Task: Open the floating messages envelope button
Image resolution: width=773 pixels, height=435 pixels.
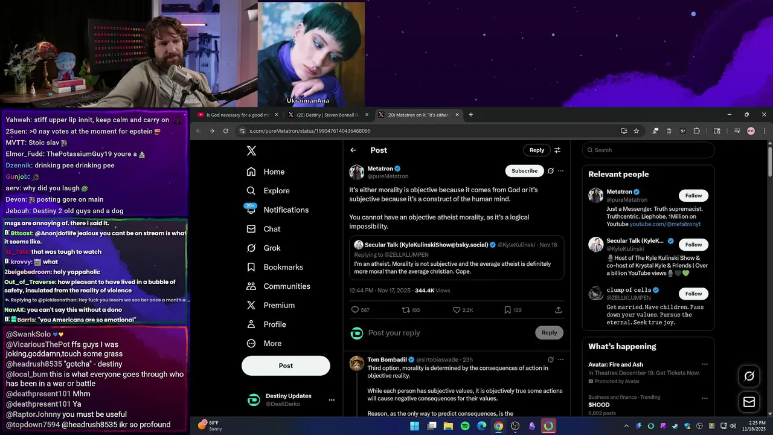Action: 749,402
